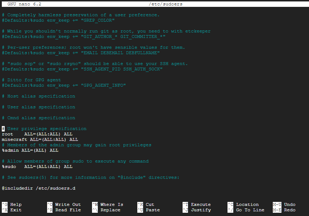The height and width of the screenshot is (216, 309).
Task: Click the ^T Execute shortcut
Action: [x=197, y=204]
